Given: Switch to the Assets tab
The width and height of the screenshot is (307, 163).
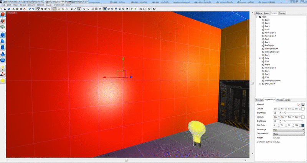Looking at the screenshot, I should 266,13.
